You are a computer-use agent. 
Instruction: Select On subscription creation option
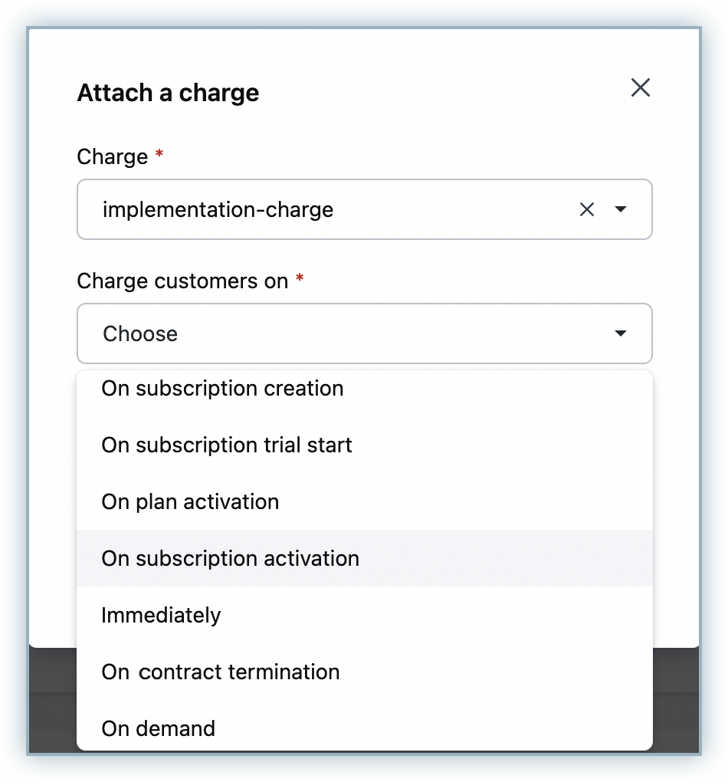tap(222, 389)
